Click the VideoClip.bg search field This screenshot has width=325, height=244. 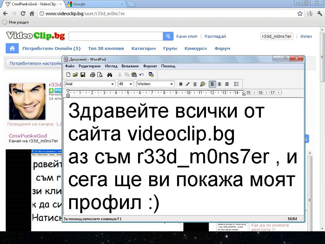point(116,37)
